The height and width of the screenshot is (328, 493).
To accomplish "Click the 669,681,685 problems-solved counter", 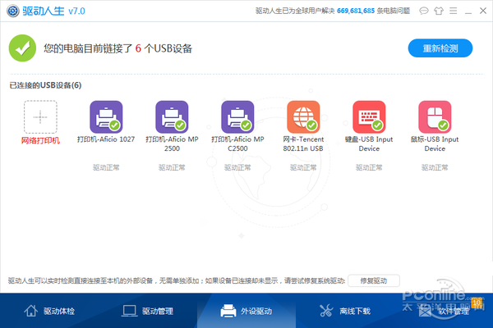I will (356, 11).
